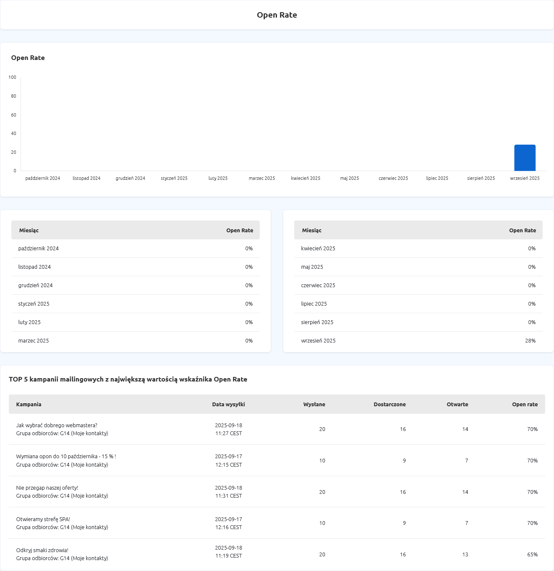
Task: Select the wrzesień 2025 row showing 28%
Action: pos(418,341)
